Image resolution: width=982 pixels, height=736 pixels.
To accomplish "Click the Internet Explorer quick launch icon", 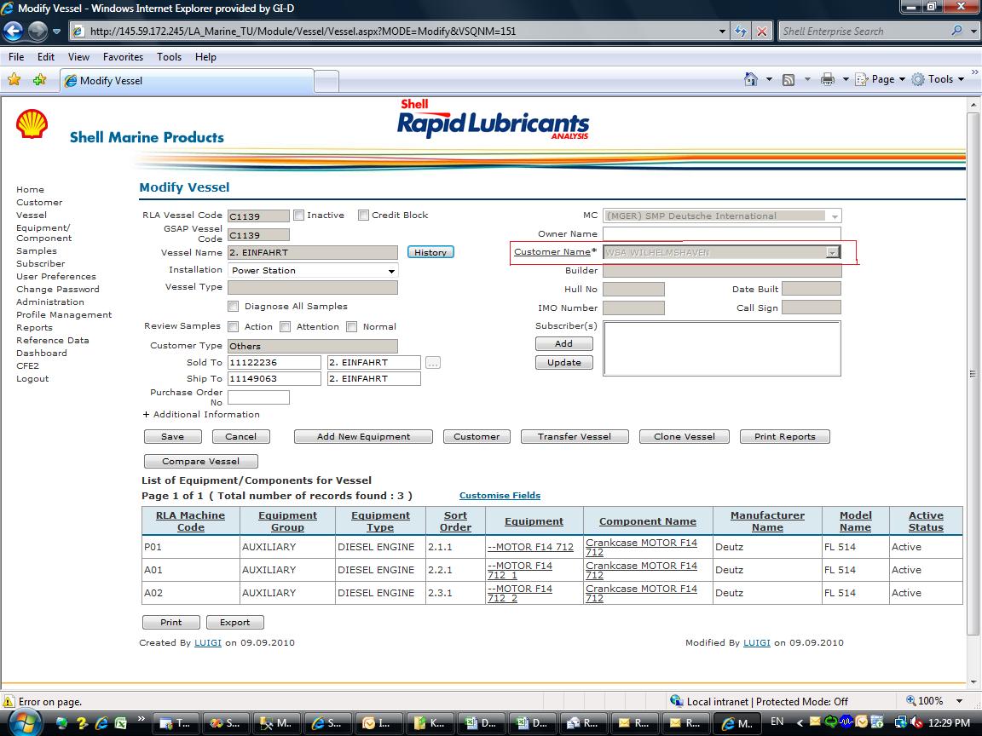I will 101,723.
